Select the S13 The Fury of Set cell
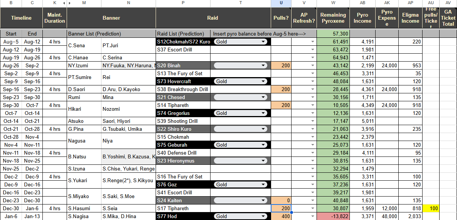Image resolution: width=457 pixels, height=220 pixels. click(x=183, y=73)
